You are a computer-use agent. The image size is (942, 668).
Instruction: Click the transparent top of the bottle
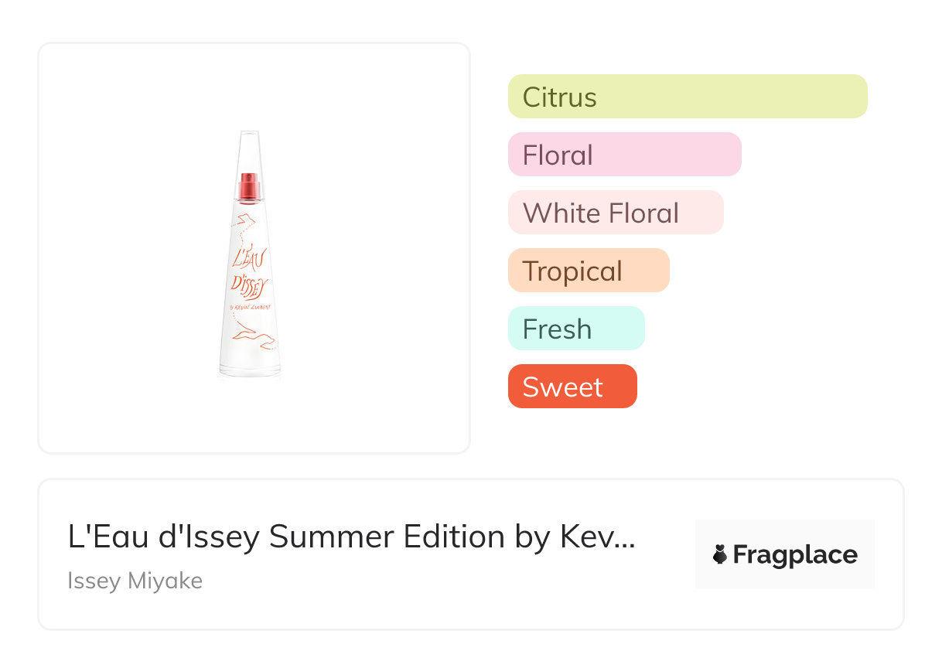coord(249,147)
